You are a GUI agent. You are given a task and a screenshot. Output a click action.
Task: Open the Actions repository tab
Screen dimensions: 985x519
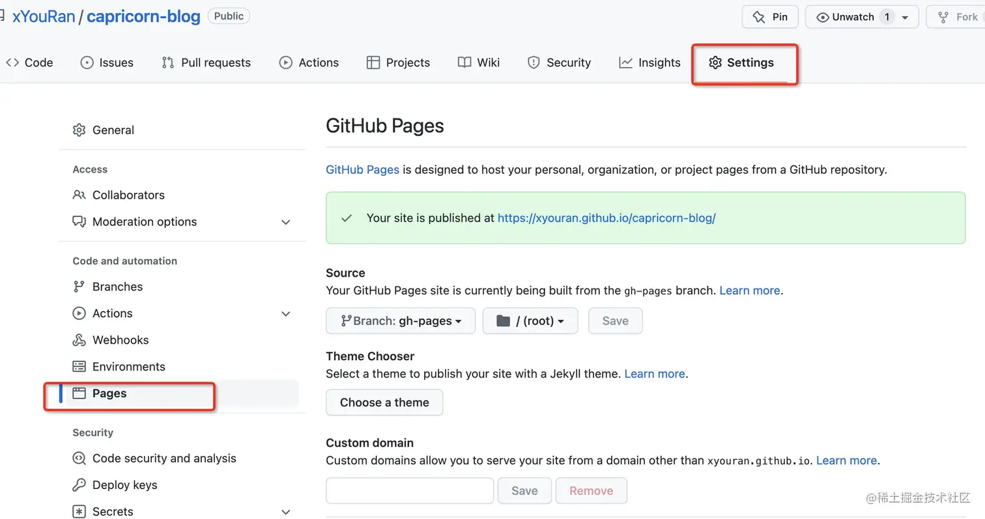309,63
